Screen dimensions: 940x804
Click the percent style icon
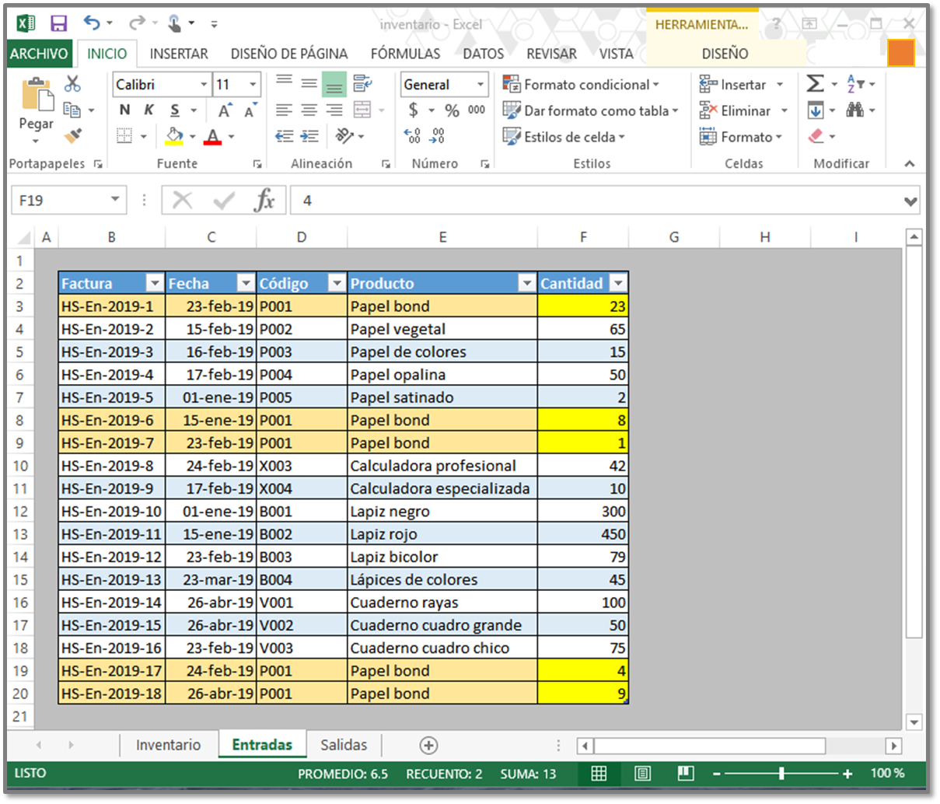[452, 110]
